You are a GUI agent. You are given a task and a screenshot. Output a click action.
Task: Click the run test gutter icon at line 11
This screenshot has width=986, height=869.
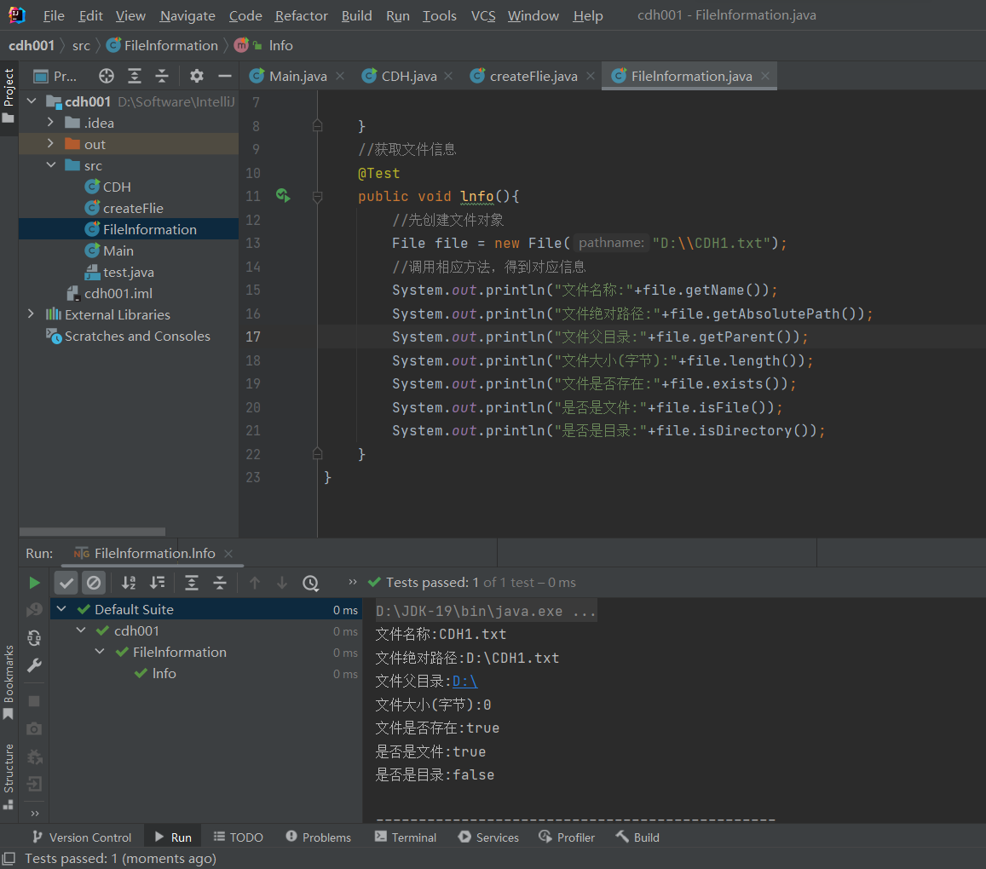click(283, 196)
